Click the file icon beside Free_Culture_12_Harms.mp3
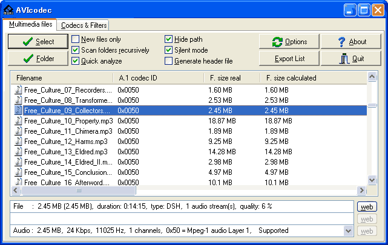Screen dimensions: 388x245 point(18,142)
